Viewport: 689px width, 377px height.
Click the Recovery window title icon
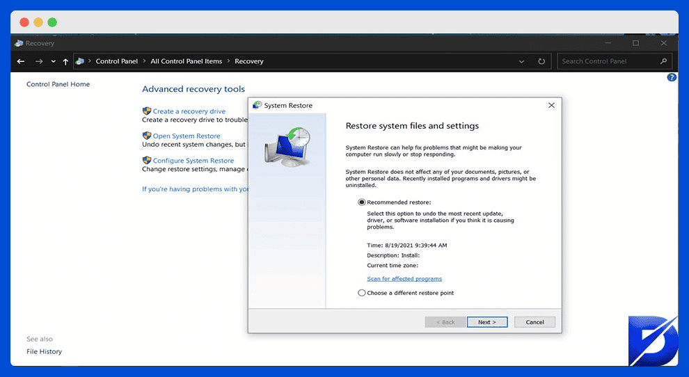pos(19,44)
